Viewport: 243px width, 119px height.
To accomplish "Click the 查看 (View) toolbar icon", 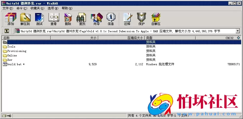I will click(54, 17).
